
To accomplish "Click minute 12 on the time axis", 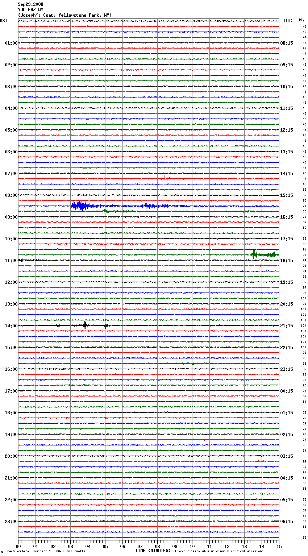I will 227,546.
